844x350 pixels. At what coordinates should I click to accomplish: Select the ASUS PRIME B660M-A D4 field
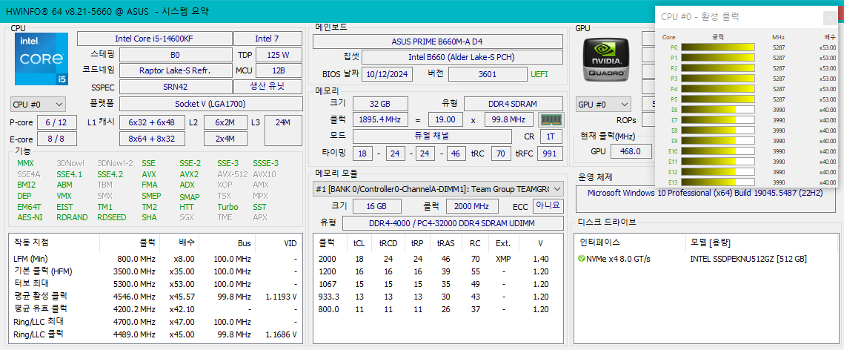tap(438, 42)
